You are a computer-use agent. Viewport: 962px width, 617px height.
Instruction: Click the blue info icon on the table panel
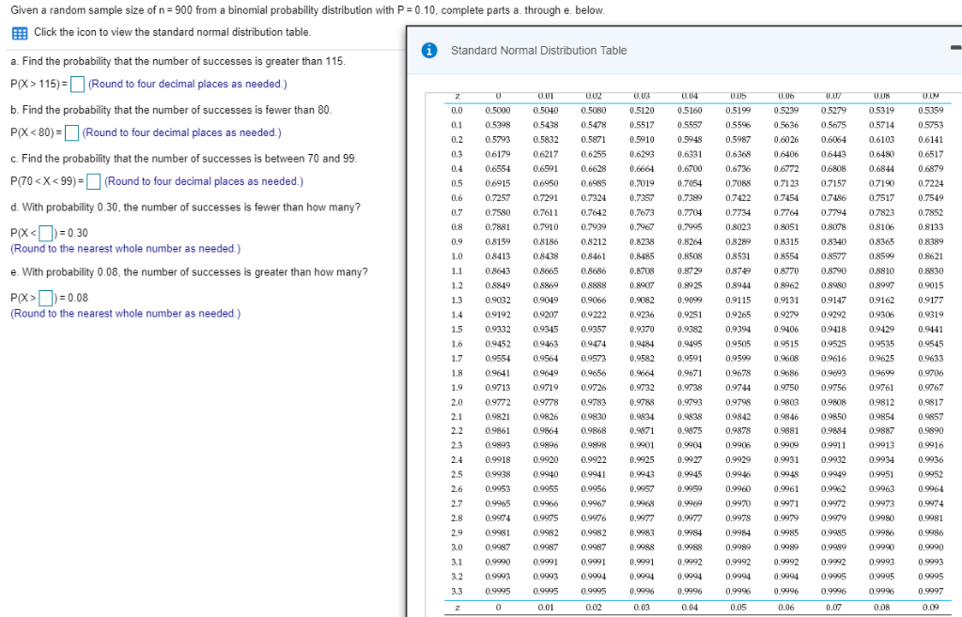tap(430, 52)
